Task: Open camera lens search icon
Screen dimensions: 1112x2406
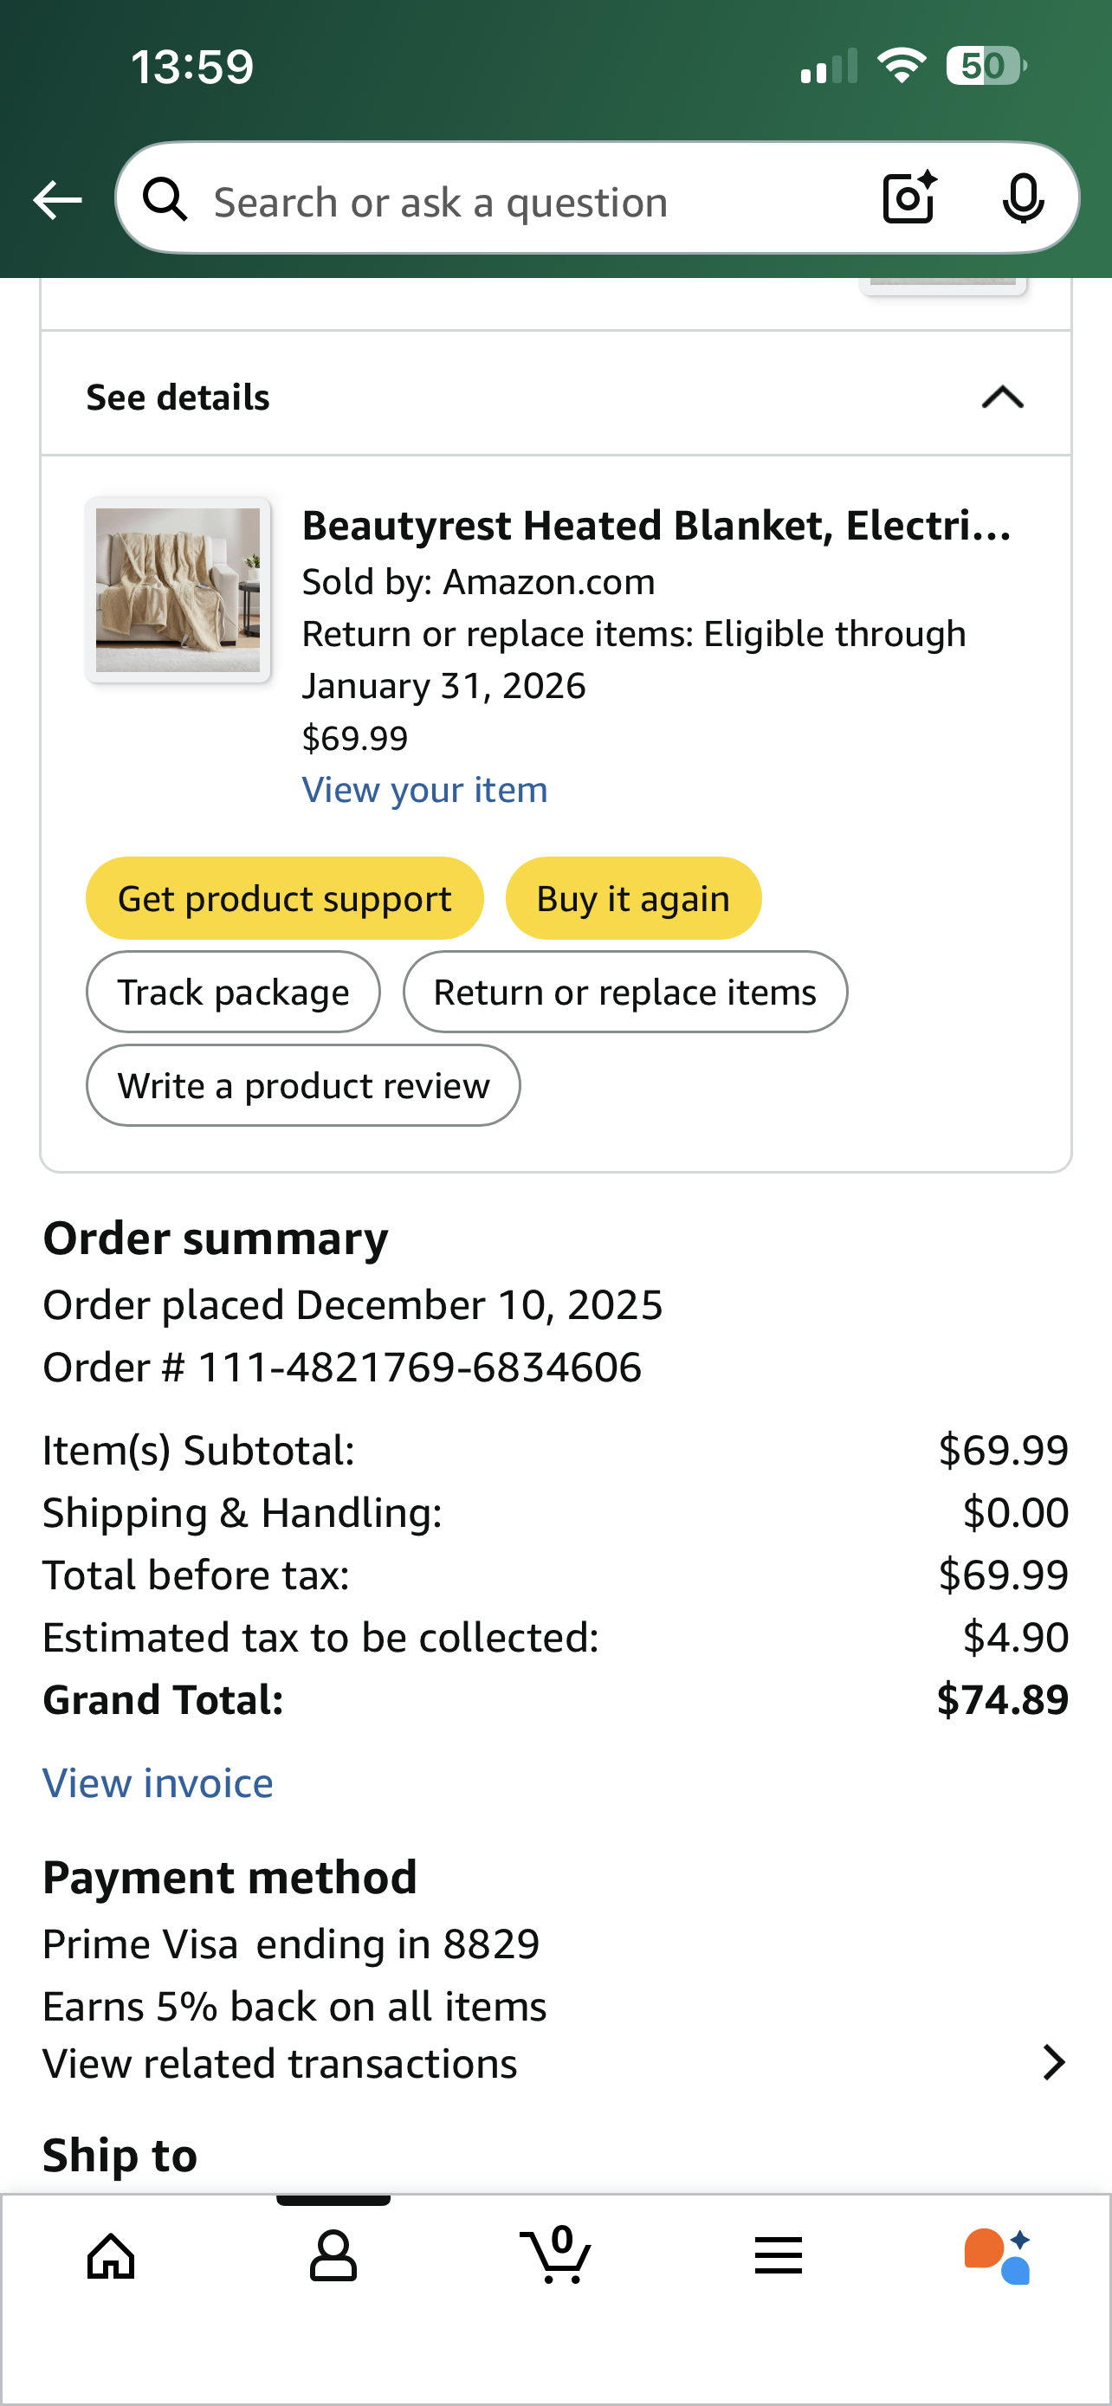Action: point(909,198)
